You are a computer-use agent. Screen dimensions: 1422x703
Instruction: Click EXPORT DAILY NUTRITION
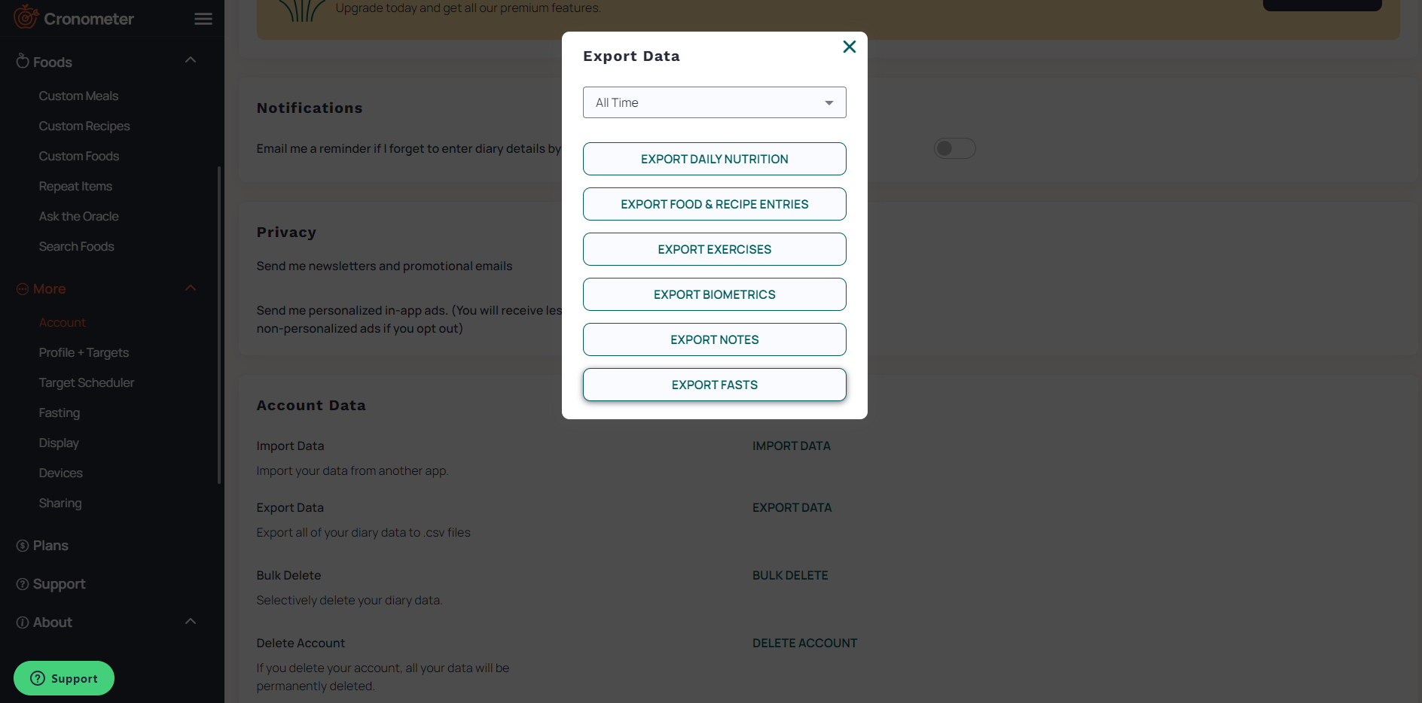click(x=714, y=159)
